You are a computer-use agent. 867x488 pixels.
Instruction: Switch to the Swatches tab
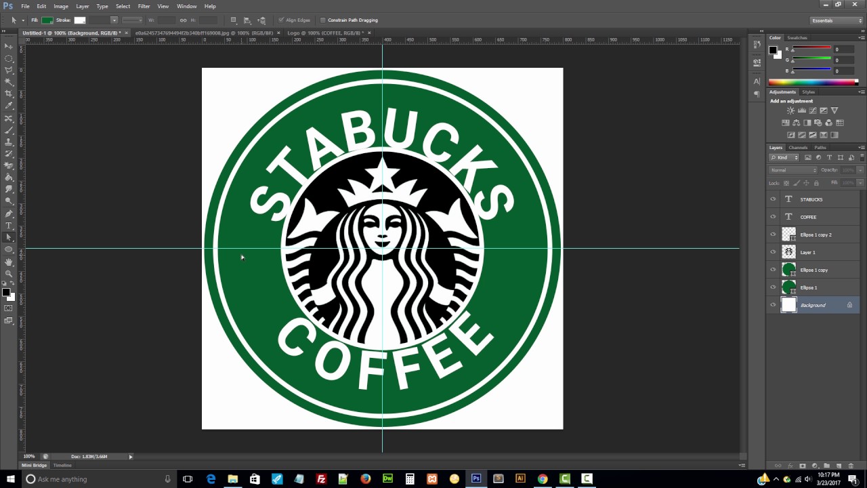click(x=797, y=37)
